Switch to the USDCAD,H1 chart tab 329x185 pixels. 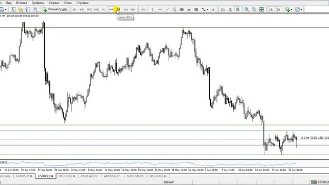89,176
